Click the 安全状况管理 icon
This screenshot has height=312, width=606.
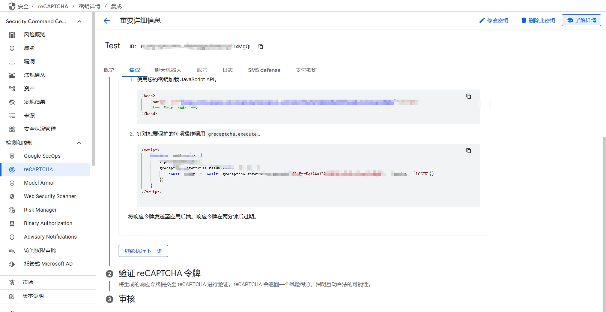point(12,129)
